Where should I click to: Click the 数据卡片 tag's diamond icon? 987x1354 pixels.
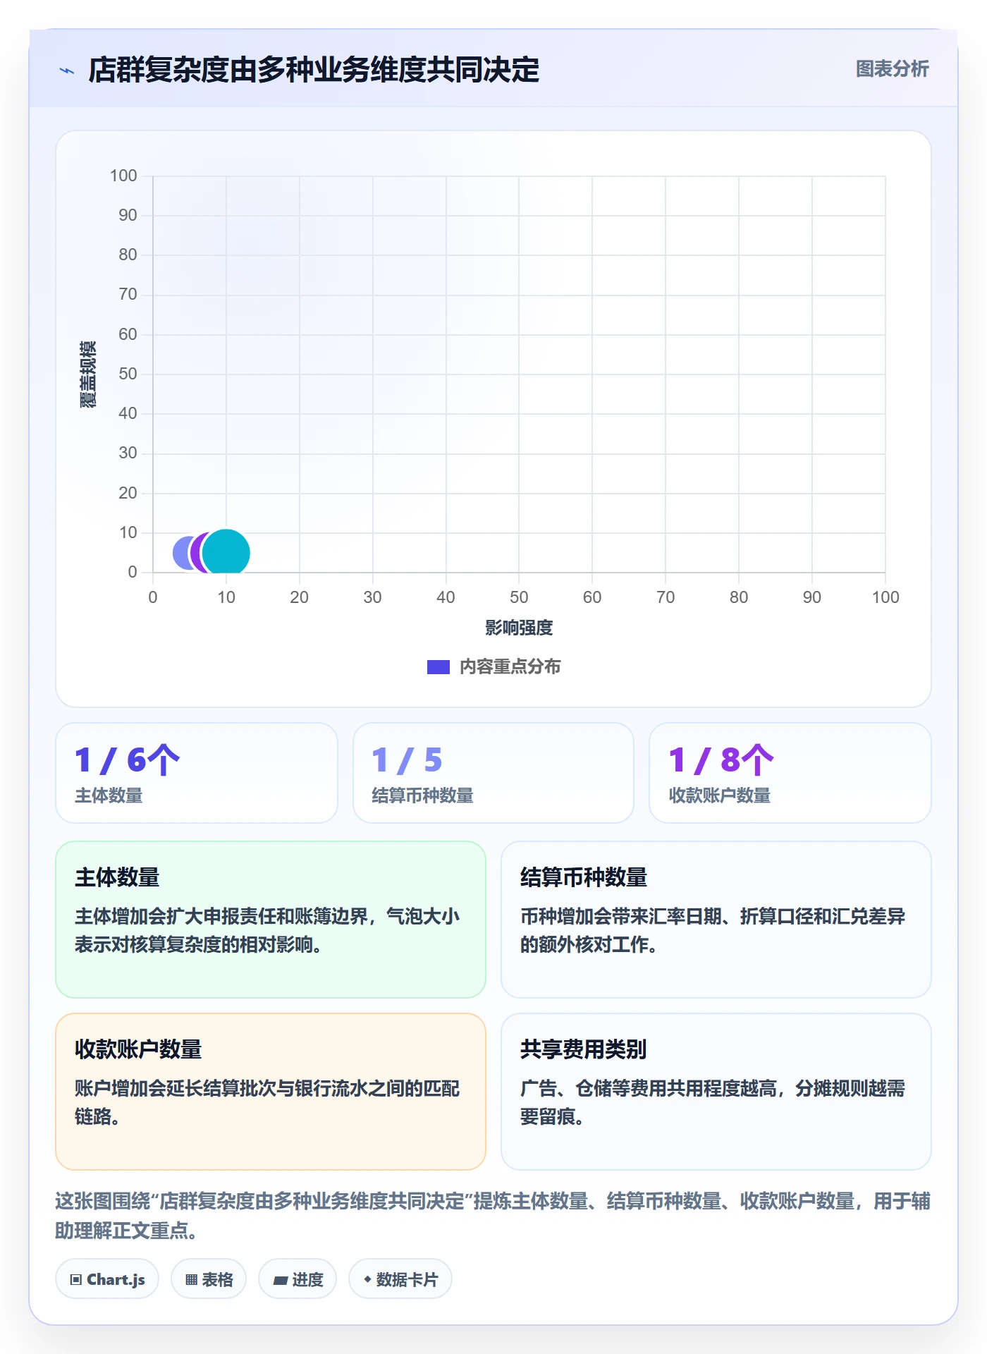point(367,1279)
